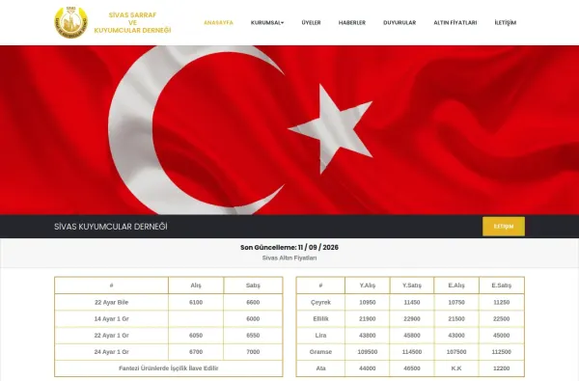Click the 43800 Lira Y.Alış value

click(x=368, y=336)
